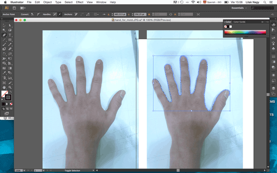The width and height of the screenshot is (277, 173).
Task: Select the Paintbrush tool
Action: [4, 44]
